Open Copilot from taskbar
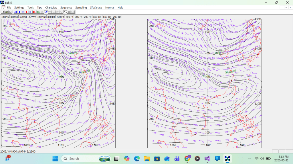The width and height of the screenshot is (293, 164). pyautogui.click(x=127, y=159)
